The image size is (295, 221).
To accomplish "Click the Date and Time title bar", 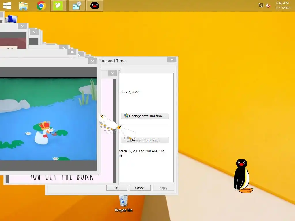I will tap(134, 61).
